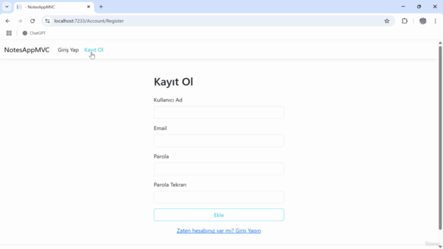The width and height of the screenshot is (443, 249).
Task: Select Kayıt Ol in the navbar
Action: tap(94, 50)
